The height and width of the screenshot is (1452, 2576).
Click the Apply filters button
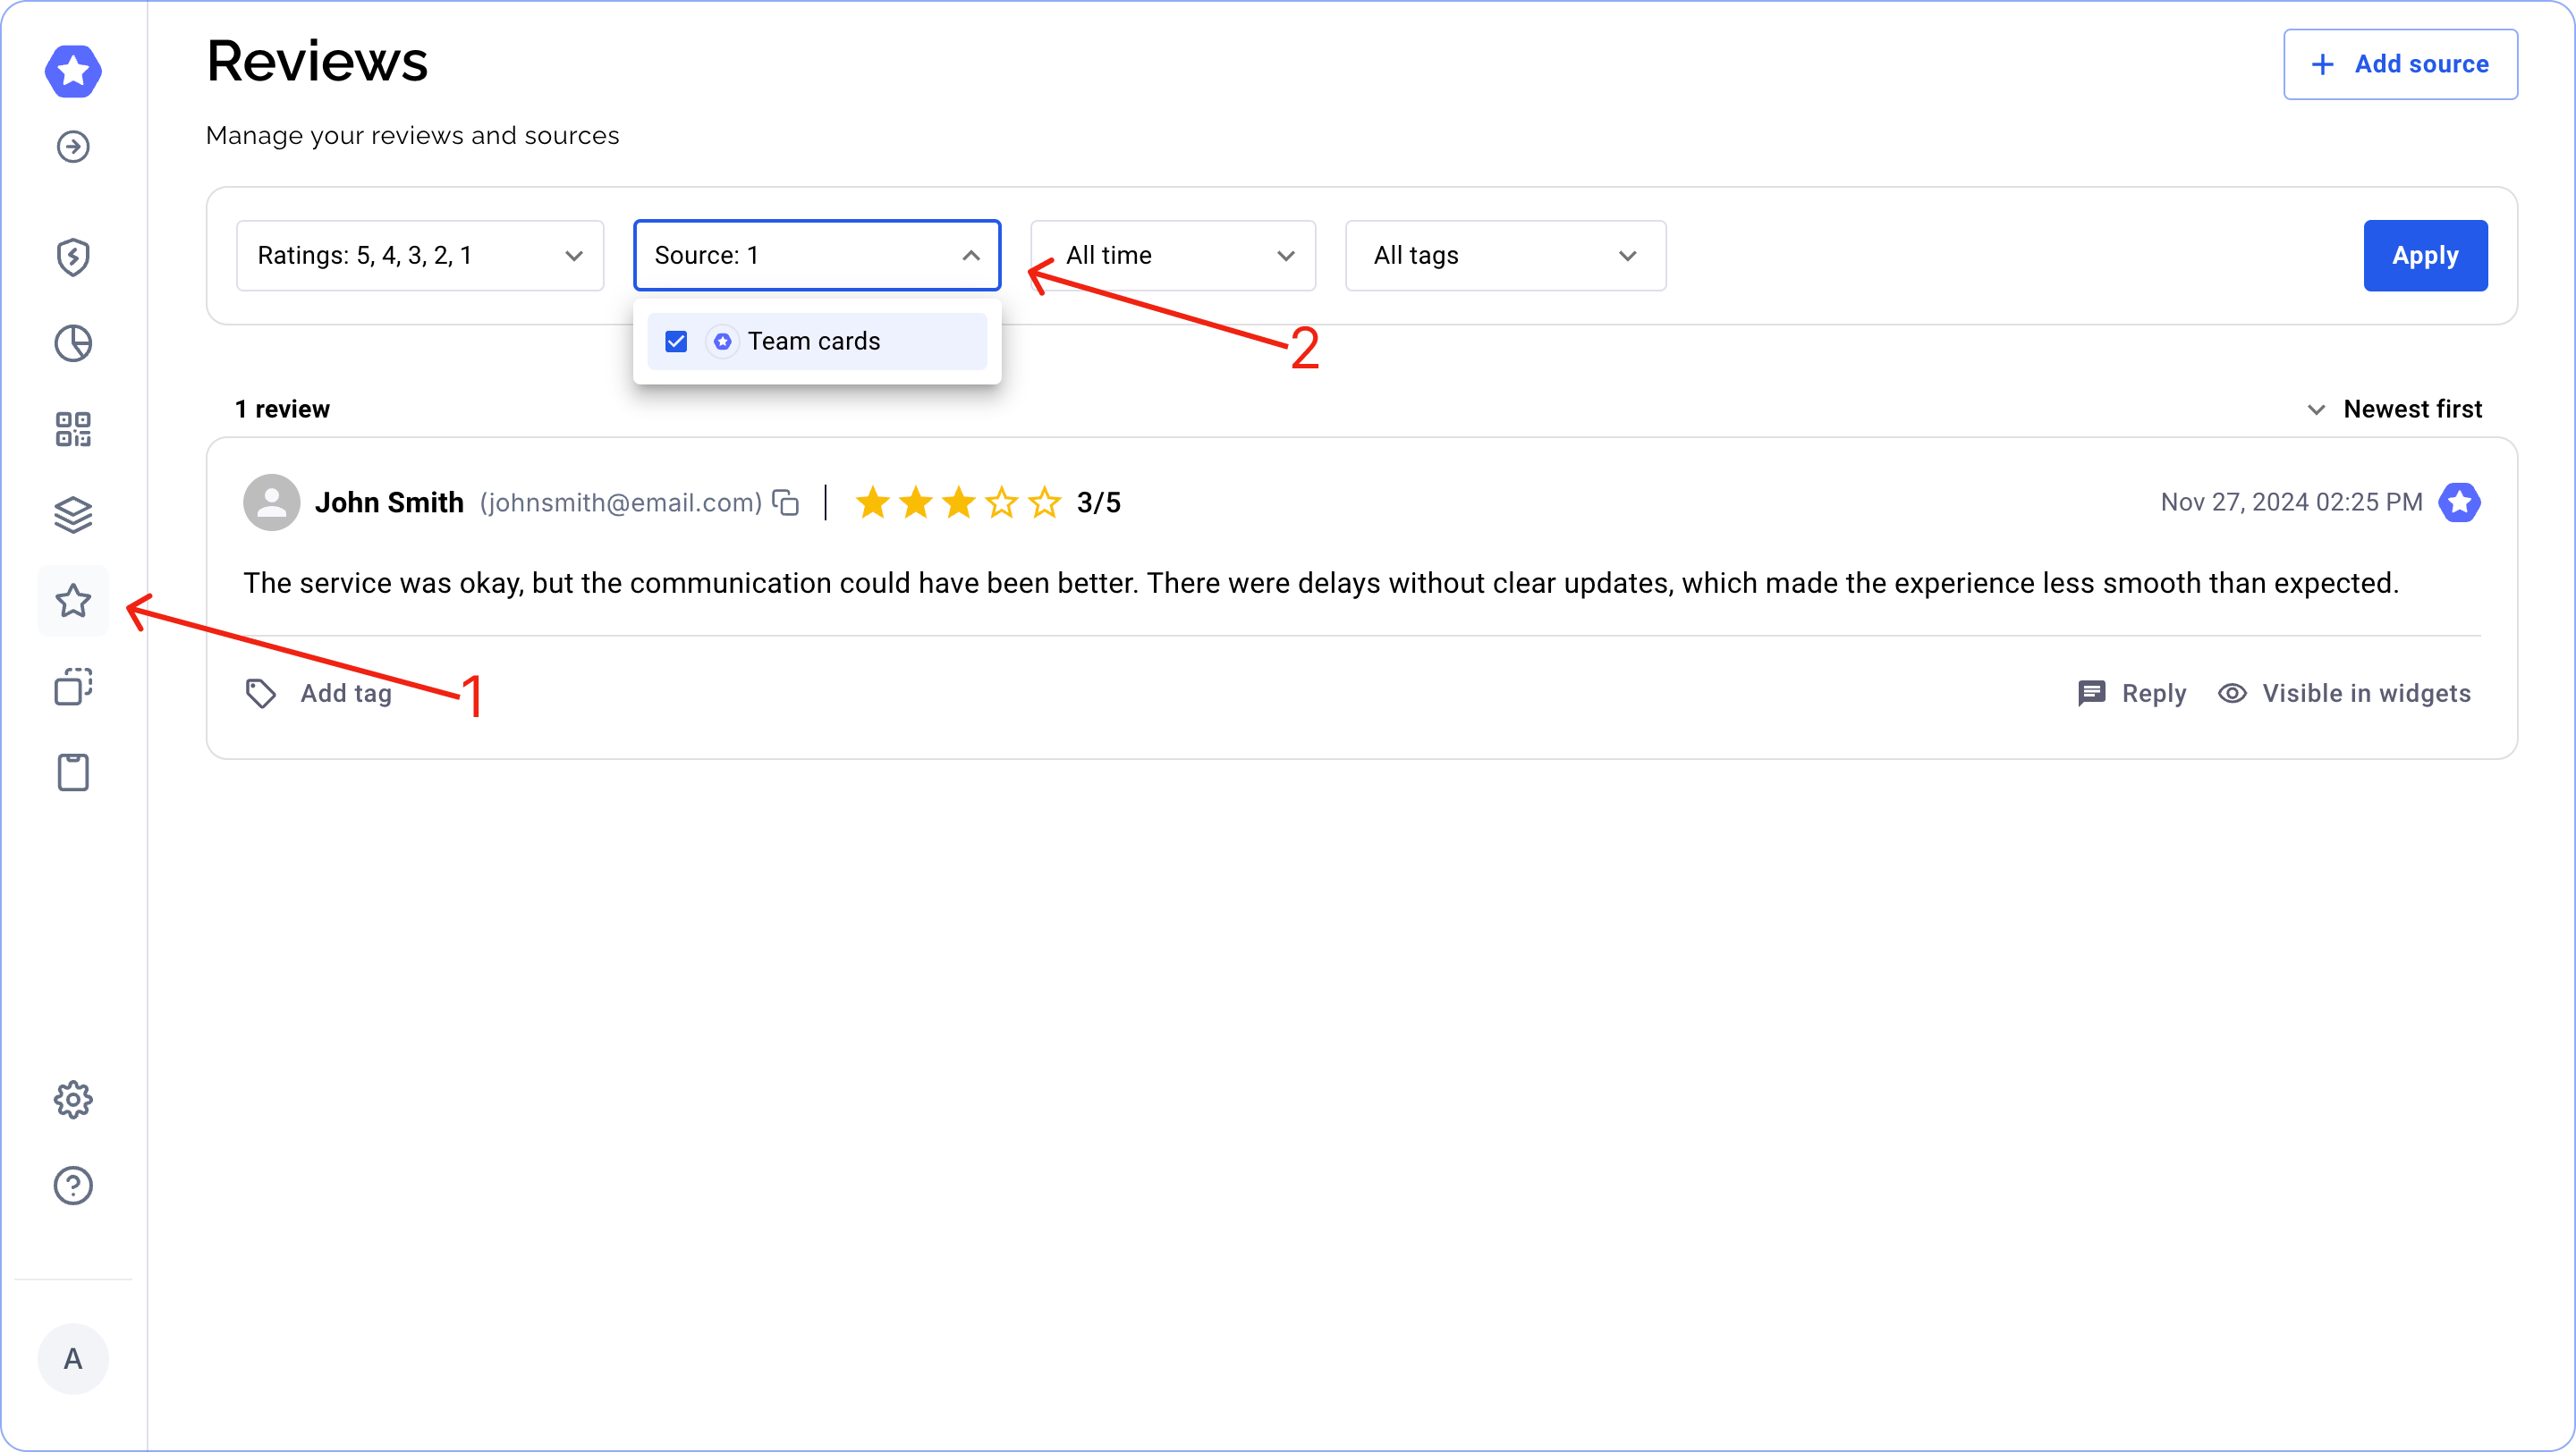pyautogui.click(x=2425, y=256)
